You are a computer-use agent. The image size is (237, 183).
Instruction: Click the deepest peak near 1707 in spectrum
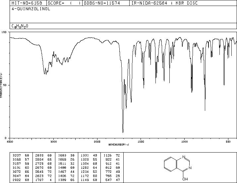pos(123,132)
